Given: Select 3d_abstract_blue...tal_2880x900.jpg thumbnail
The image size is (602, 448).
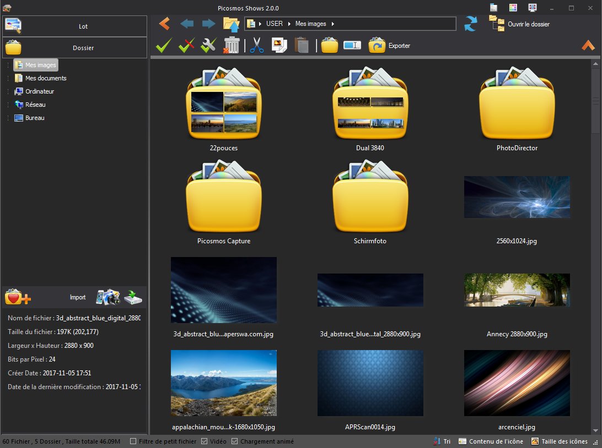Looking at the screenshot, I should point(370,290).
